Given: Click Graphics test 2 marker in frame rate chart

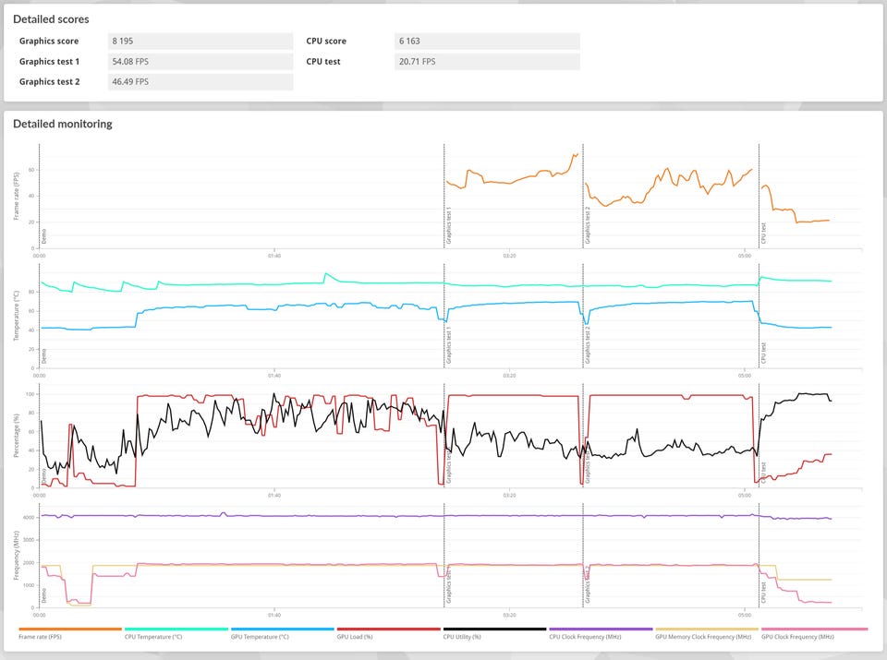Looking at the screenshot, I should (588, 225).
